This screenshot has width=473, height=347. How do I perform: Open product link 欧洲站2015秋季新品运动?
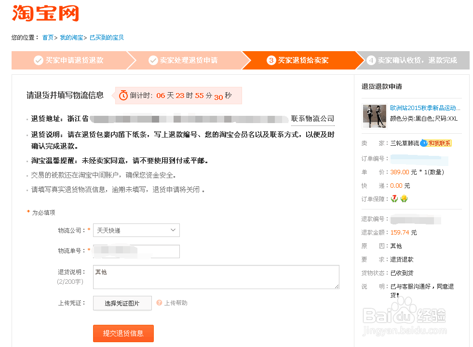[x=425, y=108]
